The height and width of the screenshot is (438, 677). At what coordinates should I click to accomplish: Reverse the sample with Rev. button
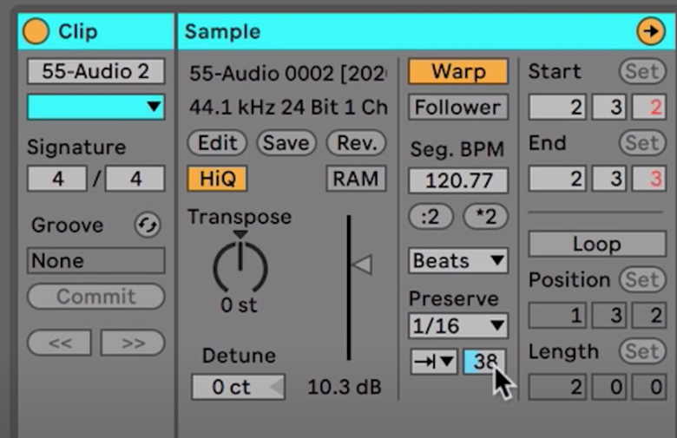point(357,143)
